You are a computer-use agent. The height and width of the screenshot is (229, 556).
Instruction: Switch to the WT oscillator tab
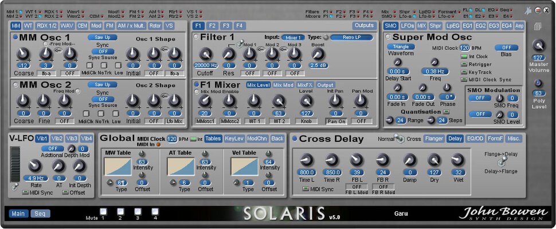tap(28, 26)
